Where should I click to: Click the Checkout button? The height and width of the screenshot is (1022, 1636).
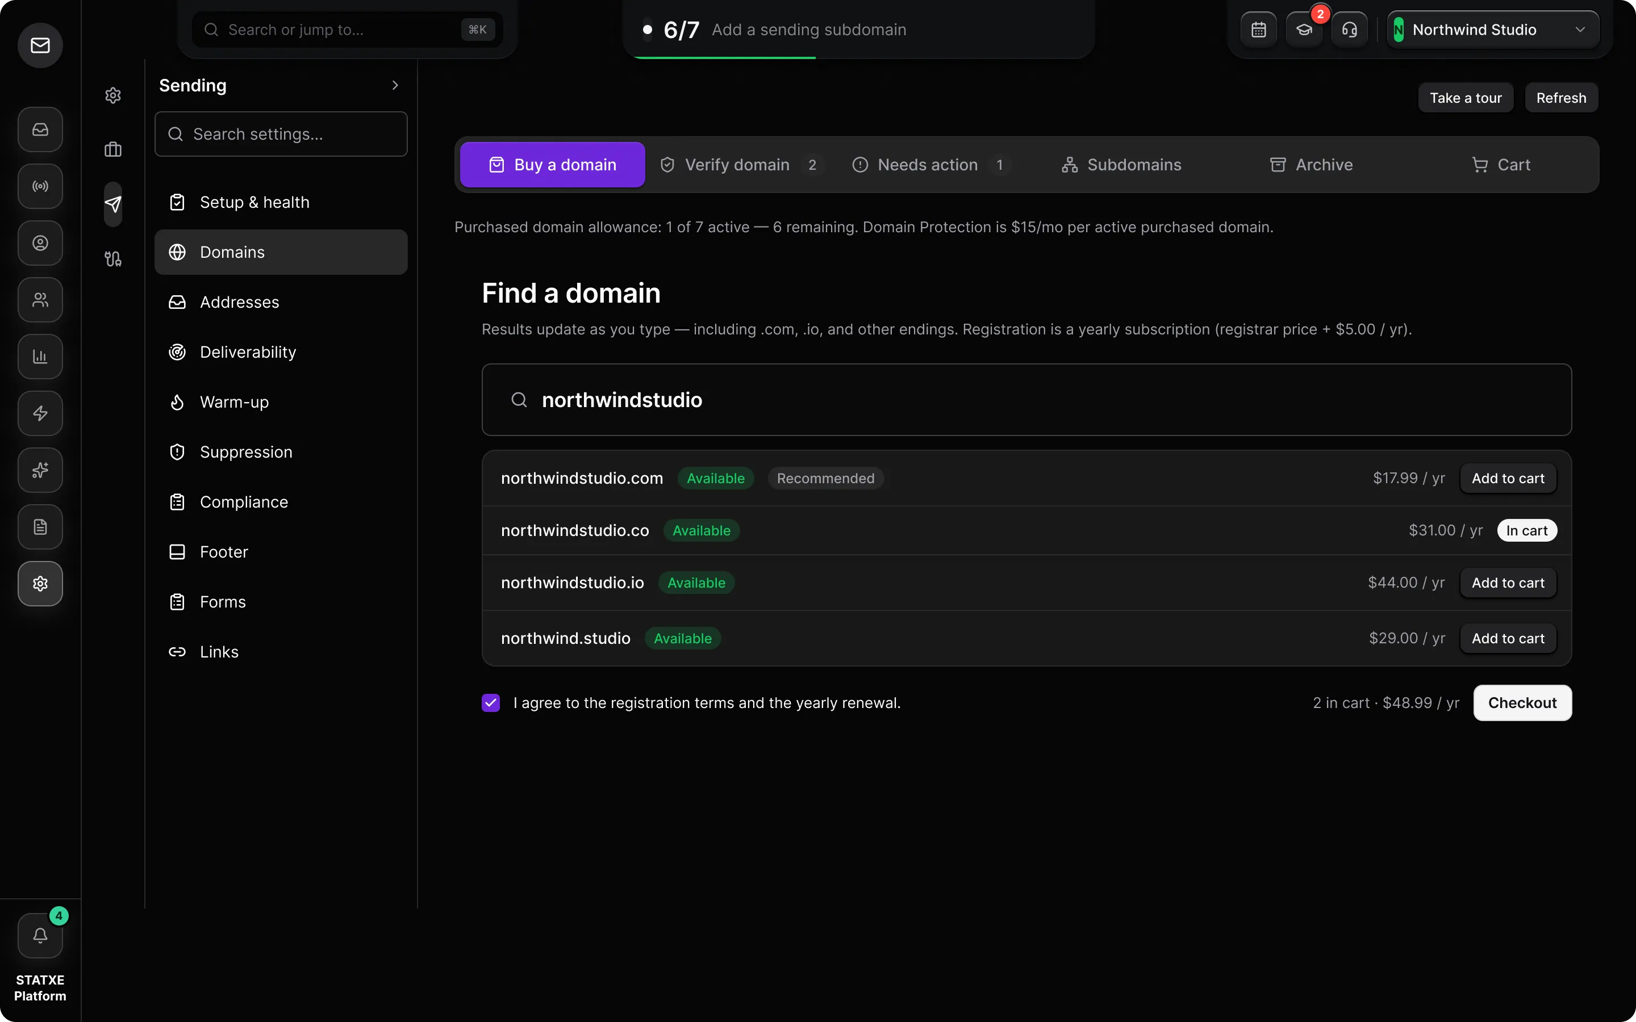pos(1522,703)
